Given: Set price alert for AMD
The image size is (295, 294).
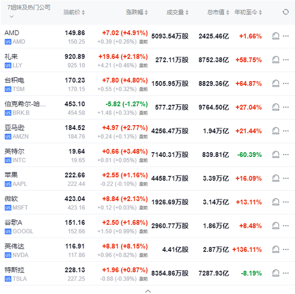Looking at the screenshot, I should [276, 36].
